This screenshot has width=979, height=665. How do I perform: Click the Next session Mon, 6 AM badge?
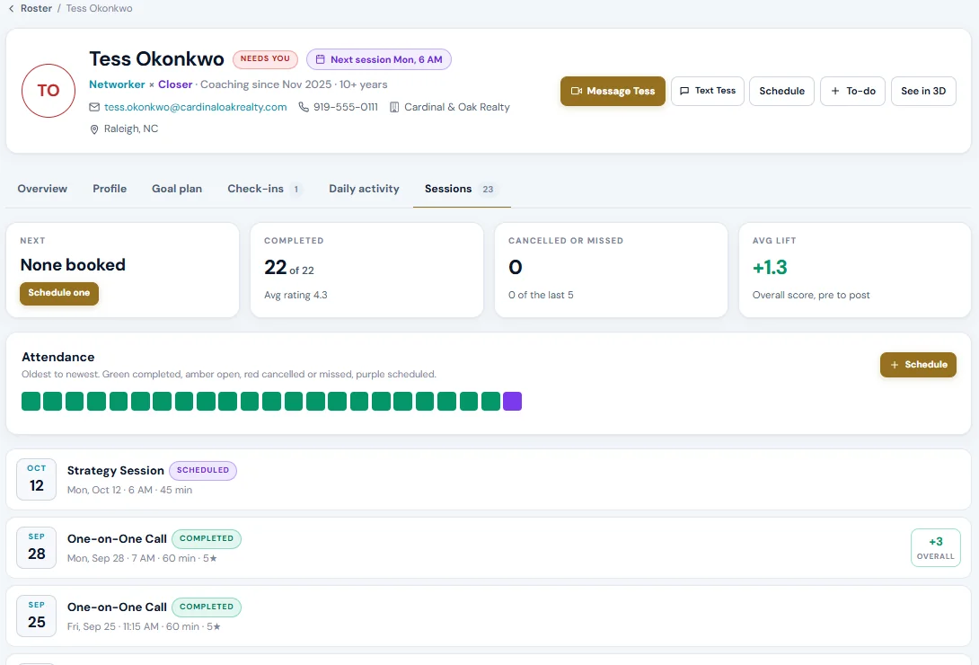379,60
